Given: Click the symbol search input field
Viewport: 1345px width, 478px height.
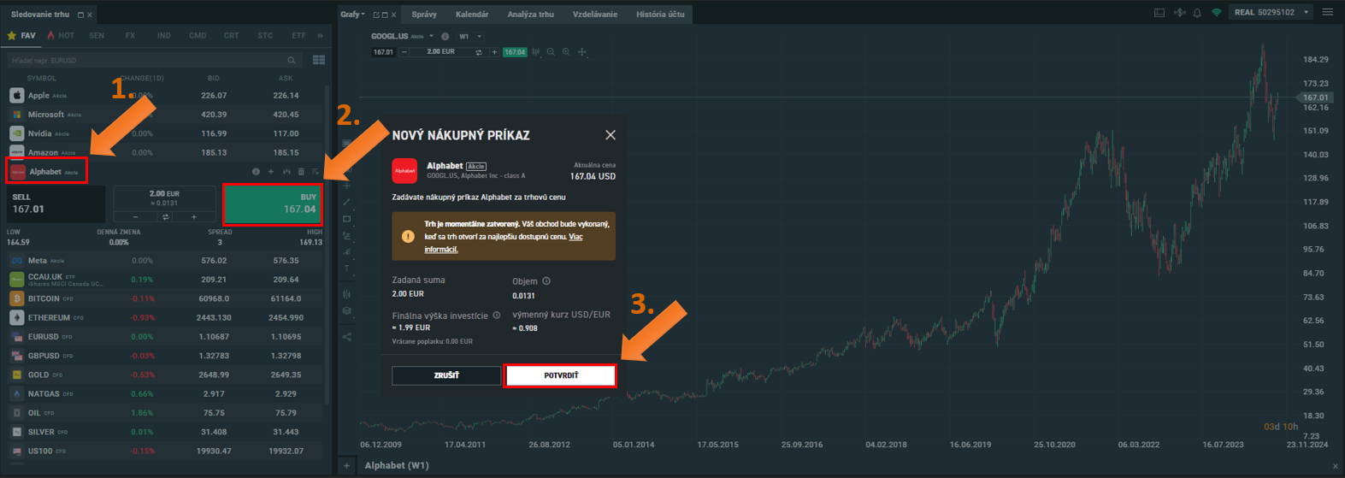Looking at the screenshot, I should (x=145, y=61).
